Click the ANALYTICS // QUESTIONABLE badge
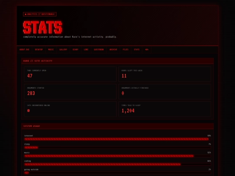The height and width of the screenshot is (176, 235). (x=40, y=14)
